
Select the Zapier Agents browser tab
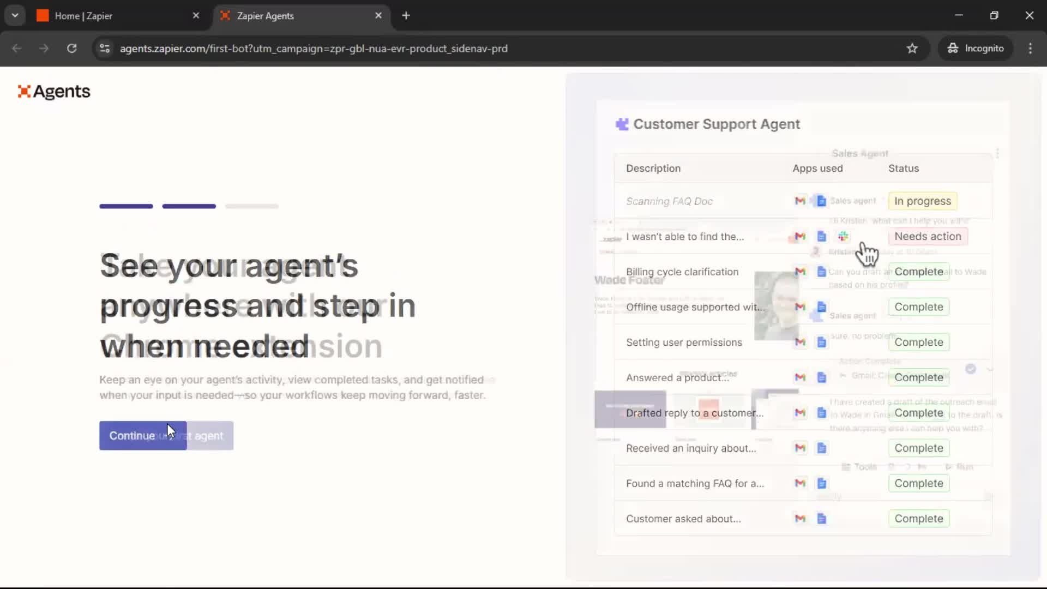(301, 16)
